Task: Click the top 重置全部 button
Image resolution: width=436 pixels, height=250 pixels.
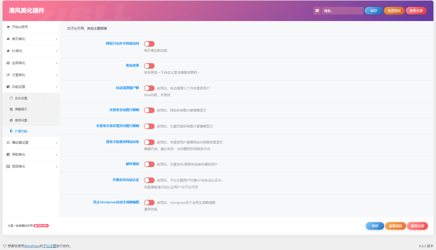Action: (416, 11)
